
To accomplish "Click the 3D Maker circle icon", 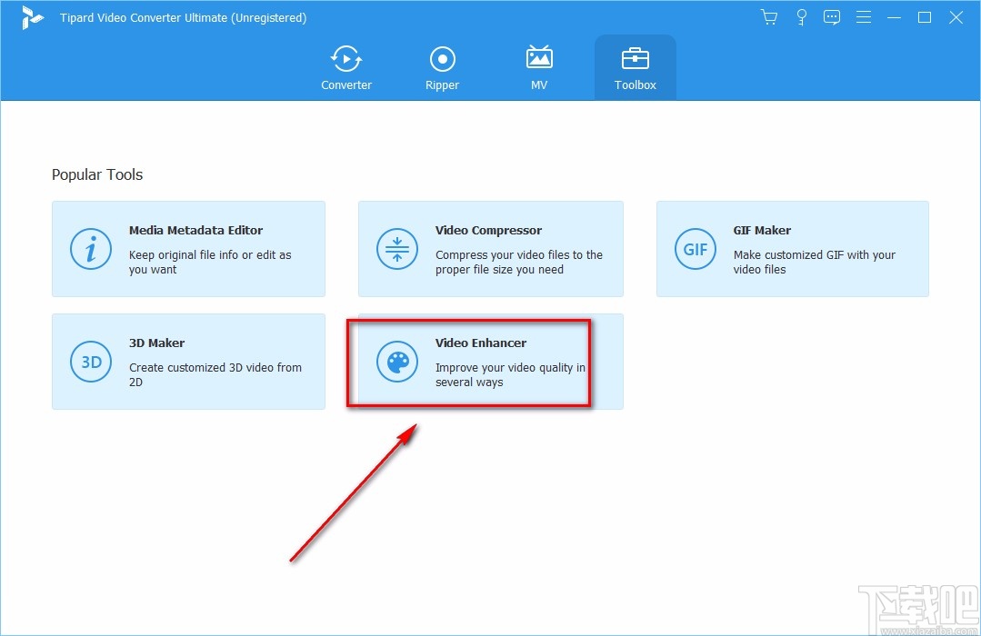I will 91,362.
